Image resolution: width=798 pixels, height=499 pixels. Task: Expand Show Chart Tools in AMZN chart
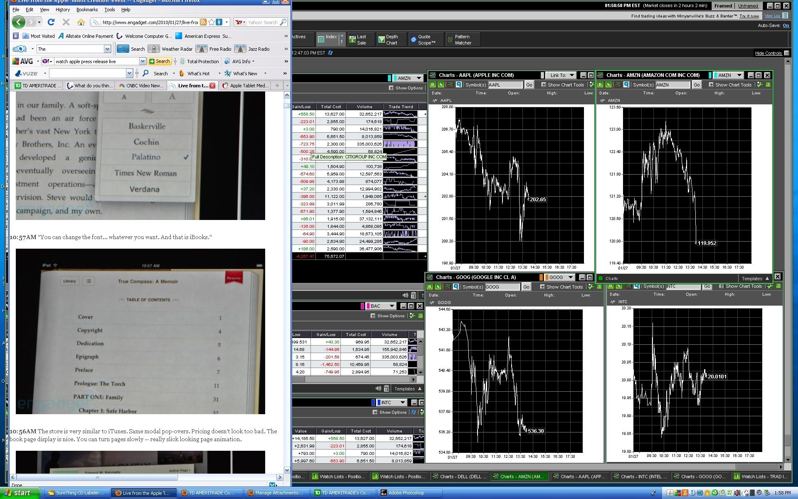click(x=730, y=84)
